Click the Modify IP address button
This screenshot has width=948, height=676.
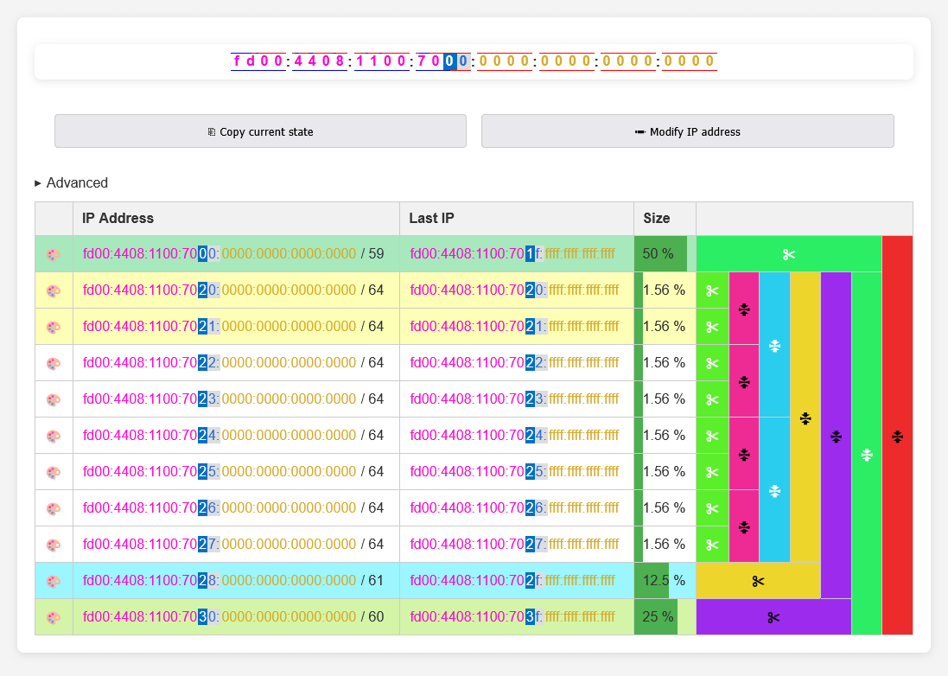pyautogui.click(x=687, y=131)
